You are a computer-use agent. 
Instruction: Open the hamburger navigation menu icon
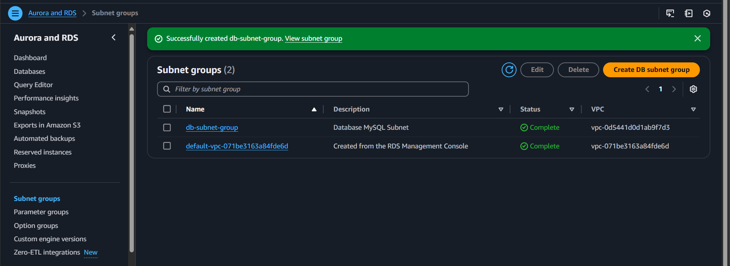[15, 13]
